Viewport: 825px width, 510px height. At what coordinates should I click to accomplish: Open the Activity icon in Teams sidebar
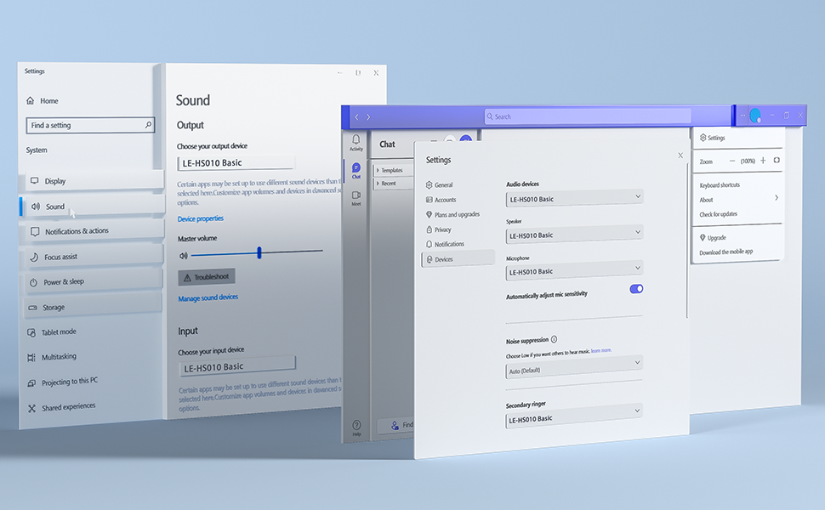356,140
